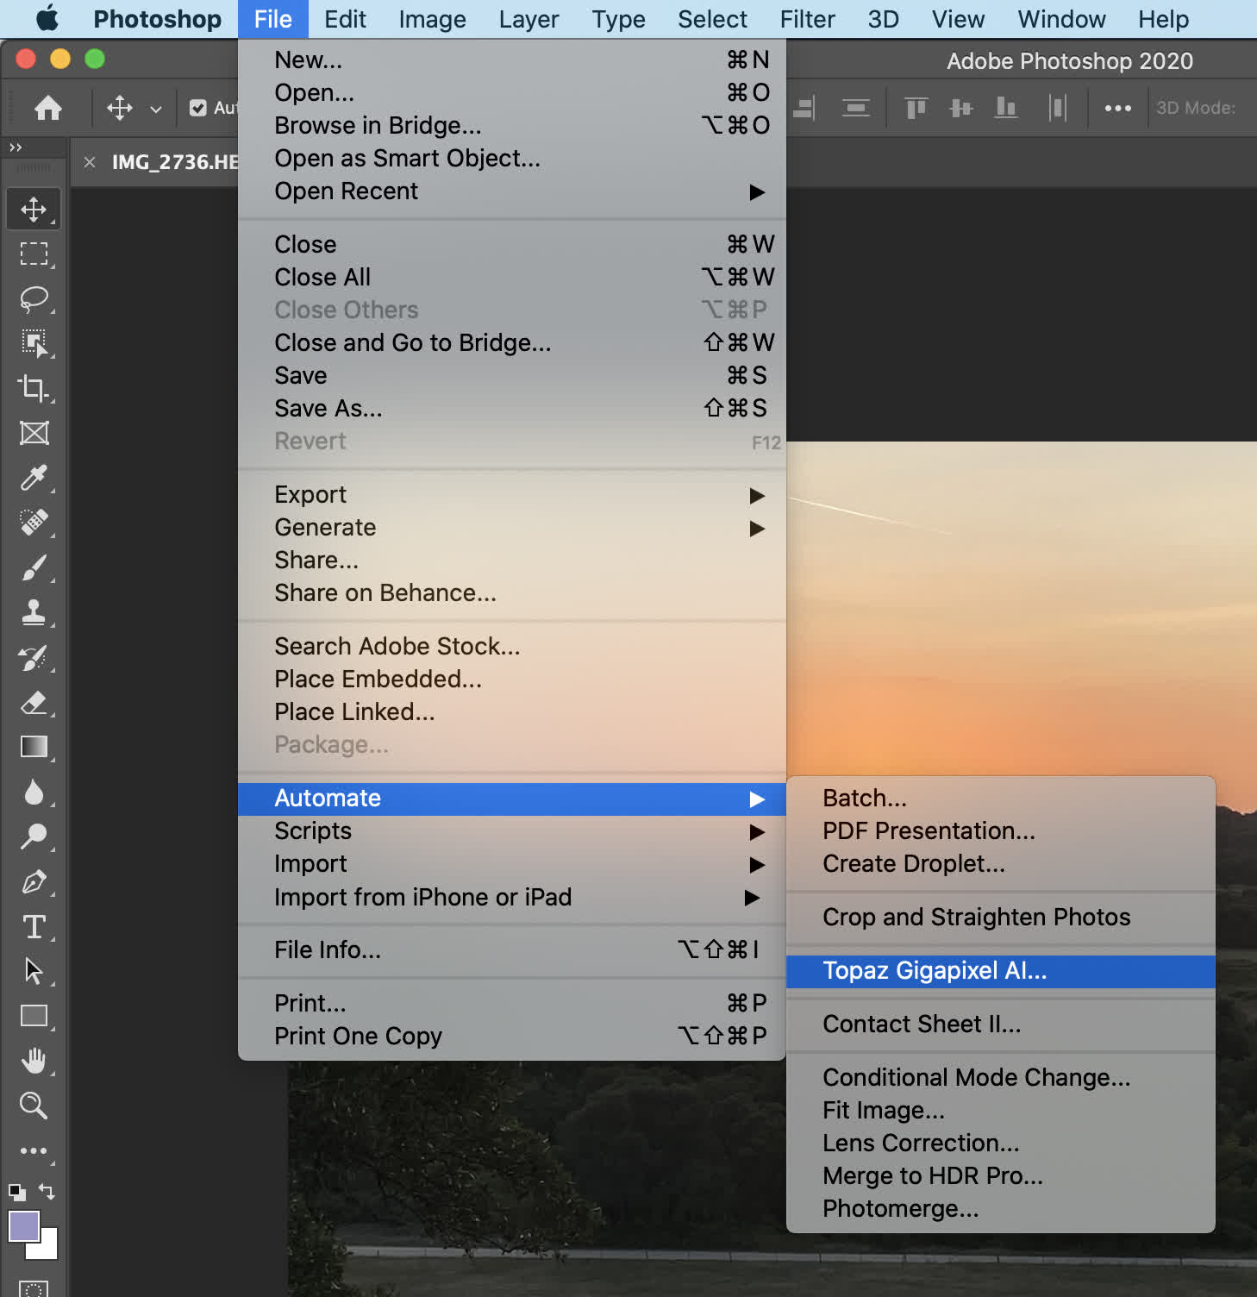Activate the Hand tool
The image size is (1257, 1297).
click(x=34, y=1061)
